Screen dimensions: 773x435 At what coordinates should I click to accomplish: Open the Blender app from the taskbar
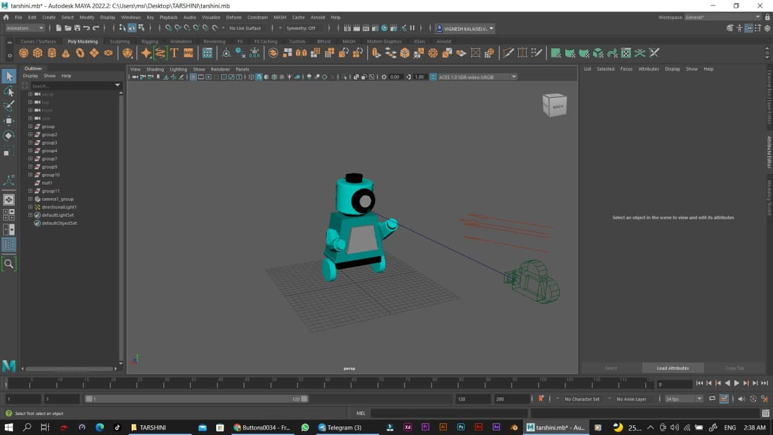point(514,427)
